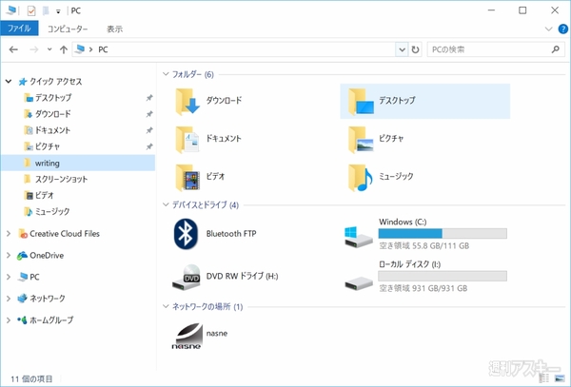Select the Windows (C:) drive icon
The image size is (571, 387).
(x=359, y=237)
